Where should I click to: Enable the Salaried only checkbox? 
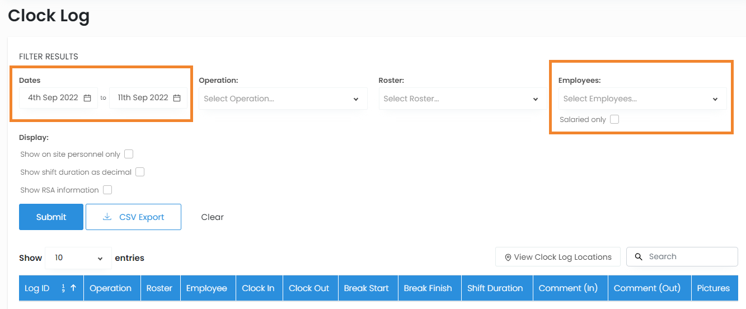pos(614,119)
